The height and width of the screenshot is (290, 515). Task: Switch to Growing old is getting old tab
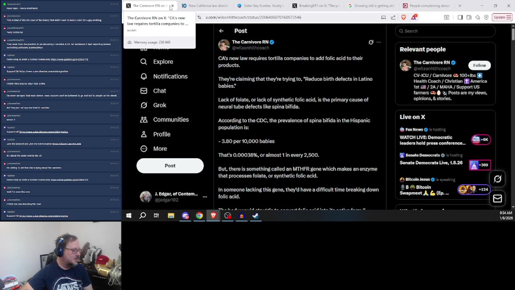pos(371,6)
